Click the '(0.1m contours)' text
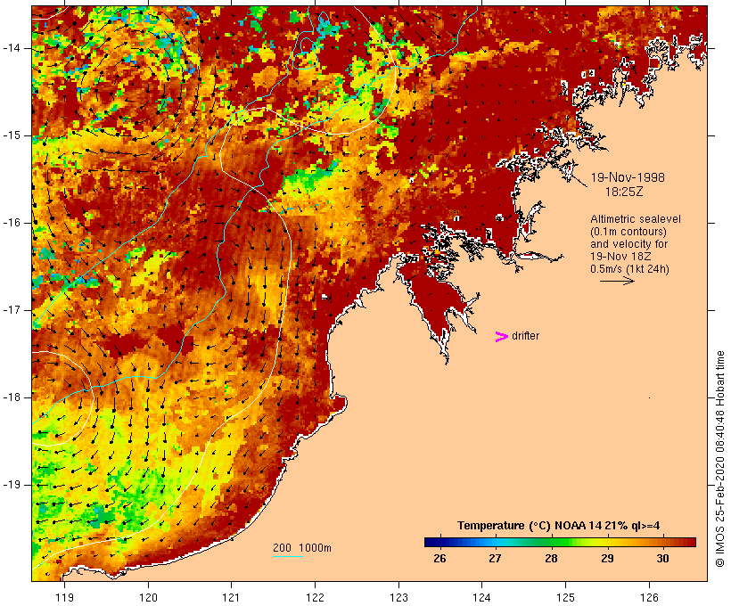The width and height of the screenshot is (731, 606). coord(628,232)
